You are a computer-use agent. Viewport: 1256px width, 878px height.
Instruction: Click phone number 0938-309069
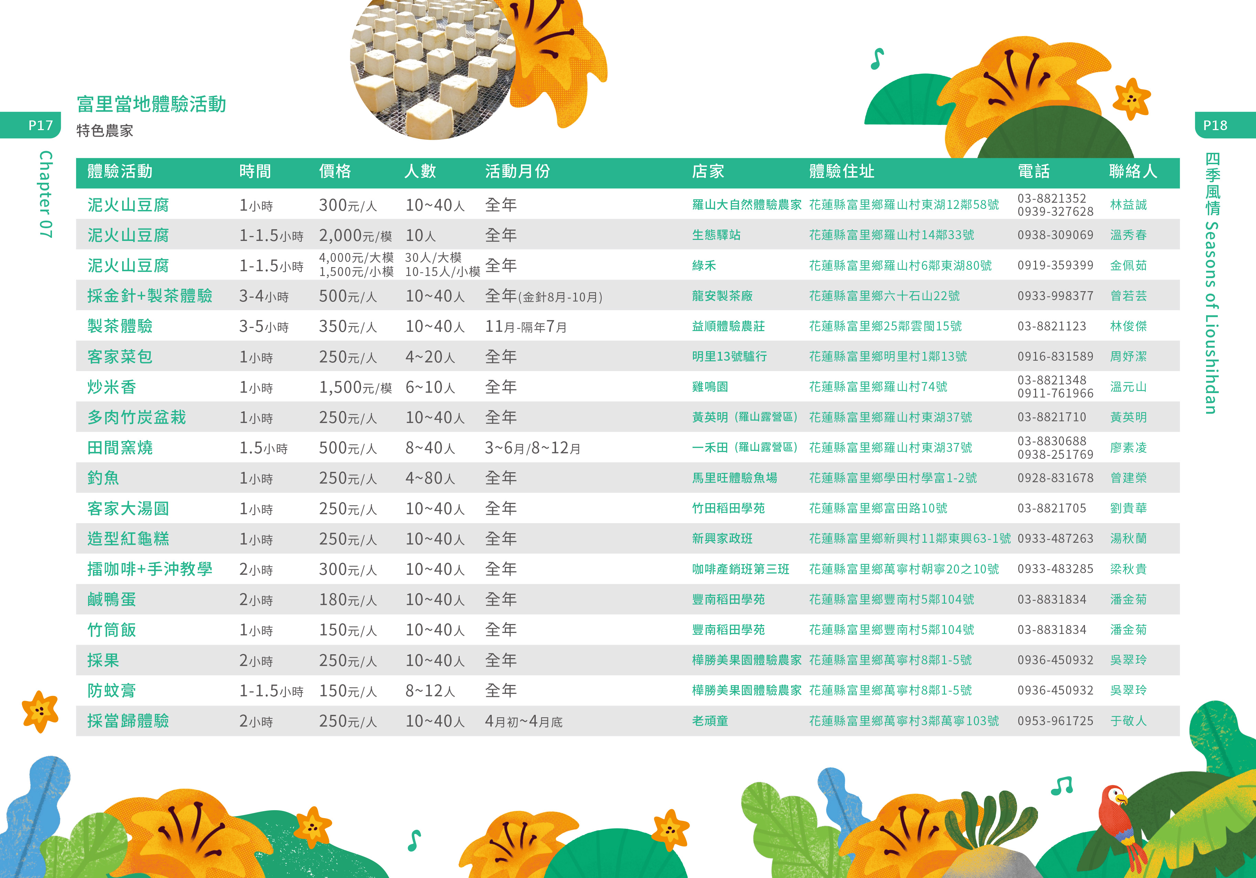coord(1055,235)
